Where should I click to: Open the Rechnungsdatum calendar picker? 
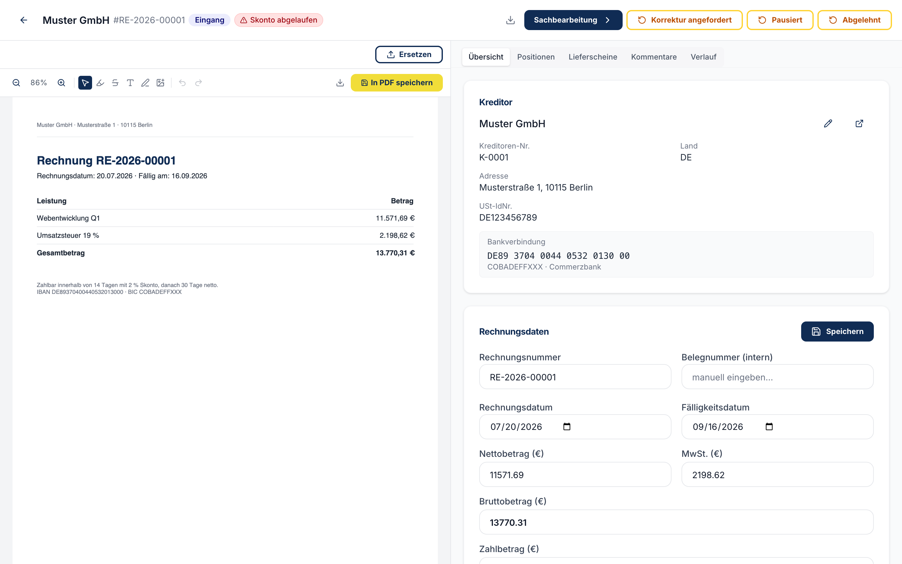[567, 426]
